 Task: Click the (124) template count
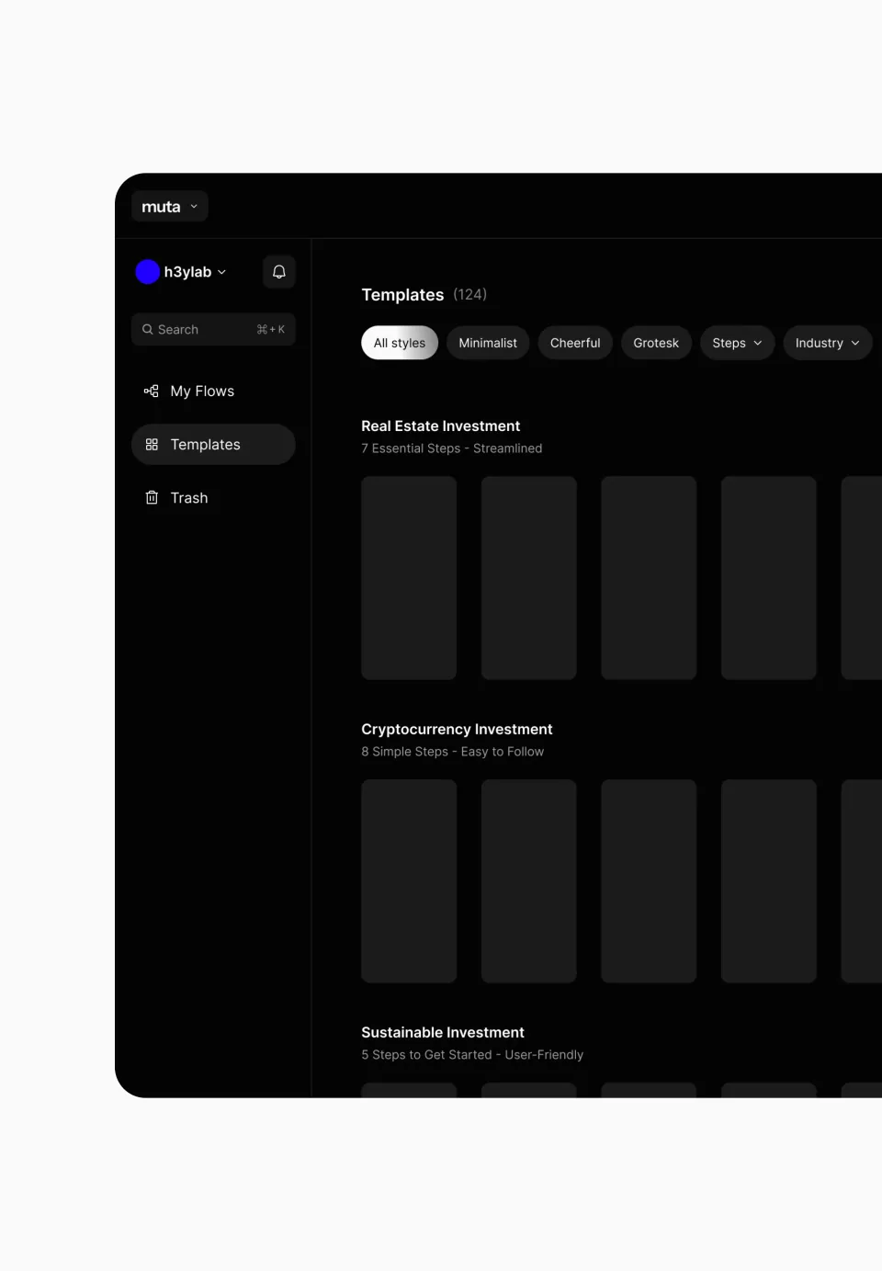coord(470,294)
